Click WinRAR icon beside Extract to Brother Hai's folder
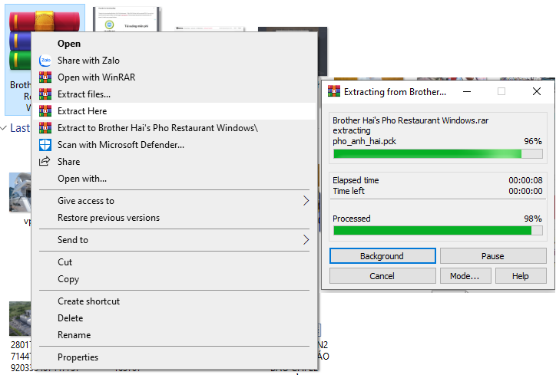Image resolution: width=556 pixels, height=375 pixels. (45, 128)
